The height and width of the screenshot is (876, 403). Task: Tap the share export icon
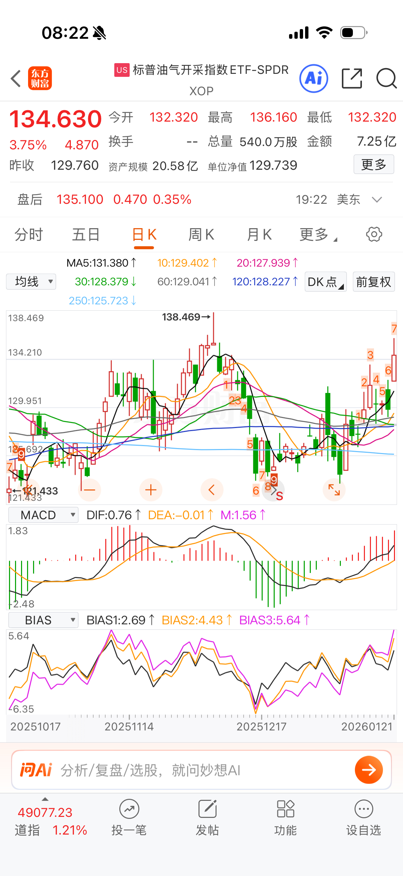352,79
